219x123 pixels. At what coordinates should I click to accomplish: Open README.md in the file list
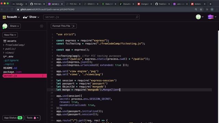(10, 68)
